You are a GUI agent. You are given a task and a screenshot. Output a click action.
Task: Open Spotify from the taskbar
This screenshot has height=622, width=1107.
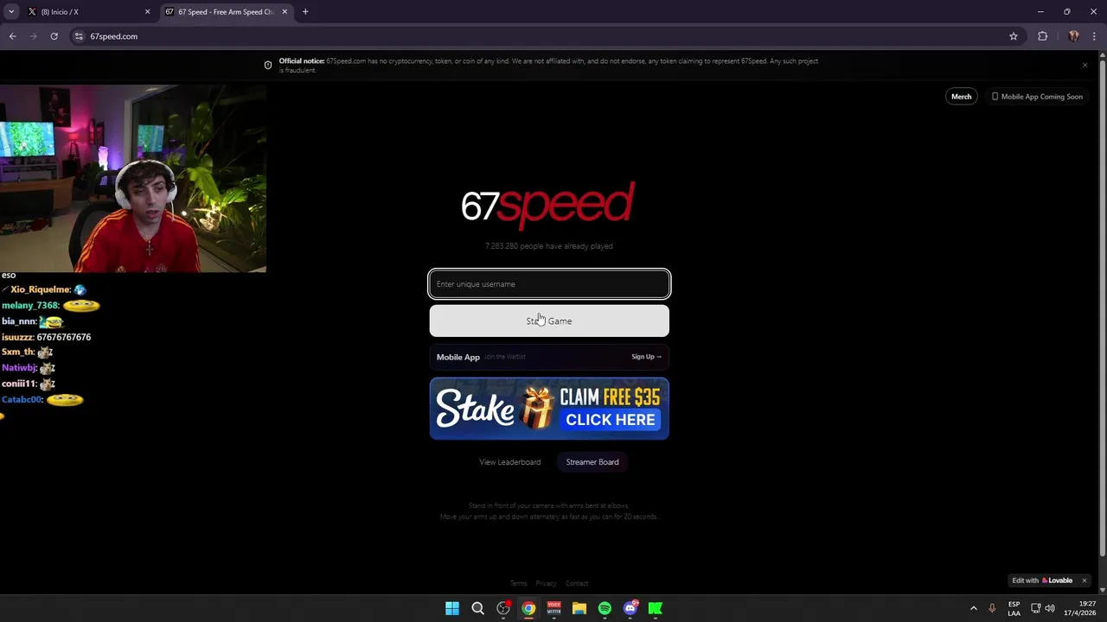[605, 608]
